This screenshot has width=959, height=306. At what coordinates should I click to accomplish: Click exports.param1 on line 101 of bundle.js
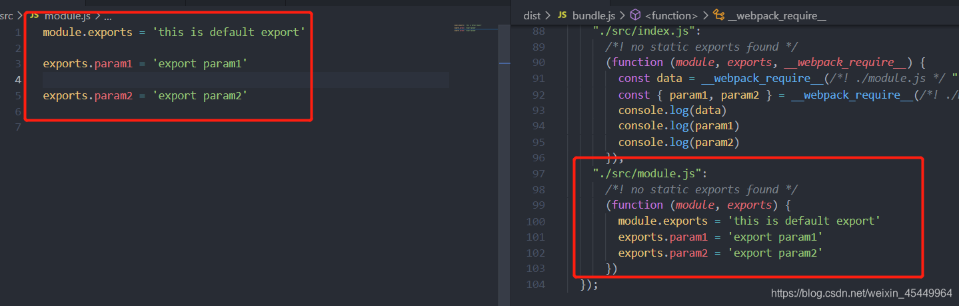(x=663, y=237)
